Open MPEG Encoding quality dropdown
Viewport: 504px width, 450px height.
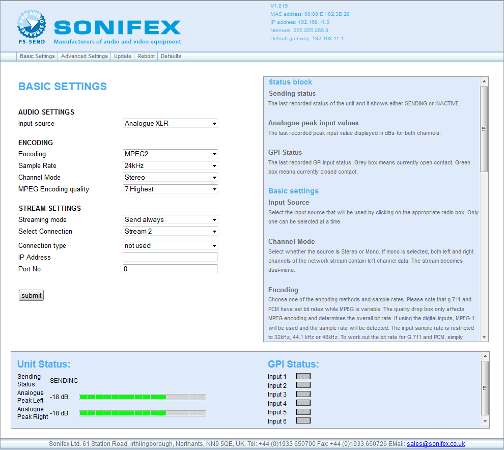(171, 189)
